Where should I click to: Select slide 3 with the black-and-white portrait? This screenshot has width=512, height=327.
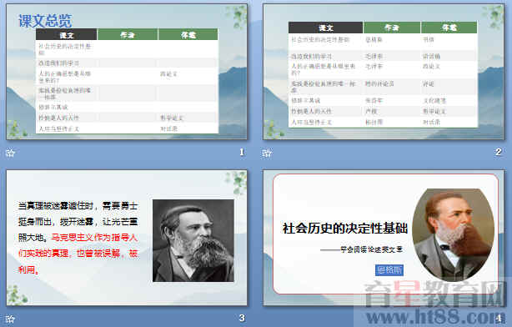pyautogui.click(x=127, y=238)
